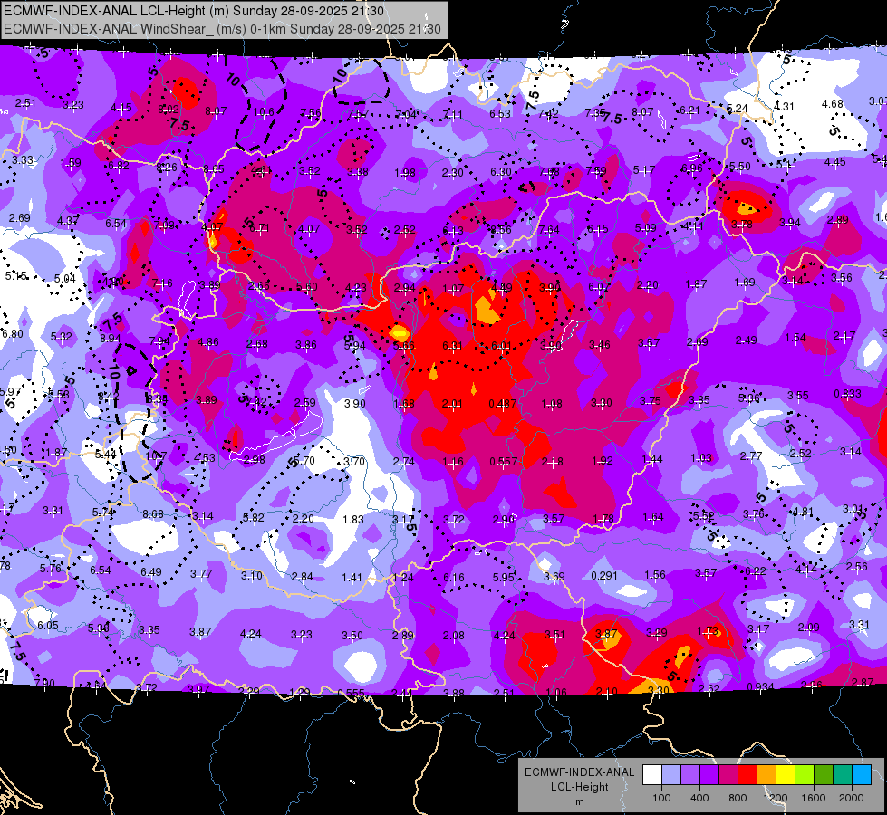Viewport: 887px width, 815px height.
Task: Click the wind shear value 6.71
Action: click(259, 228)
